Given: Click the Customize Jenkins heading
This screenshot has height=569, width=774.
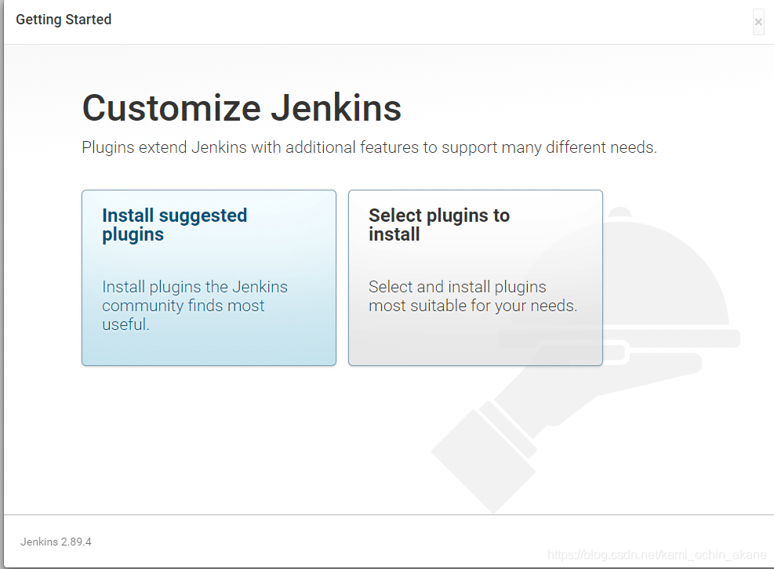Looking at the screenshot, I should click(242, 108).
